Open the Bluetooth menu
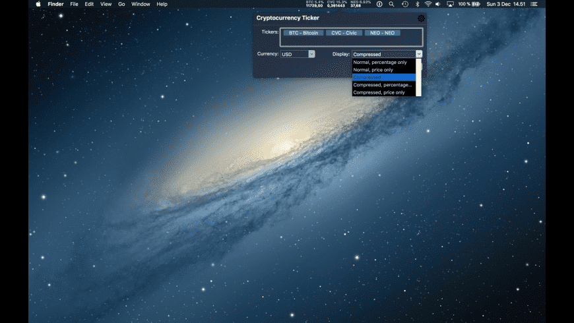Image resolution: width=574 pixels, height=323 pixels. (x=417, y=4)
